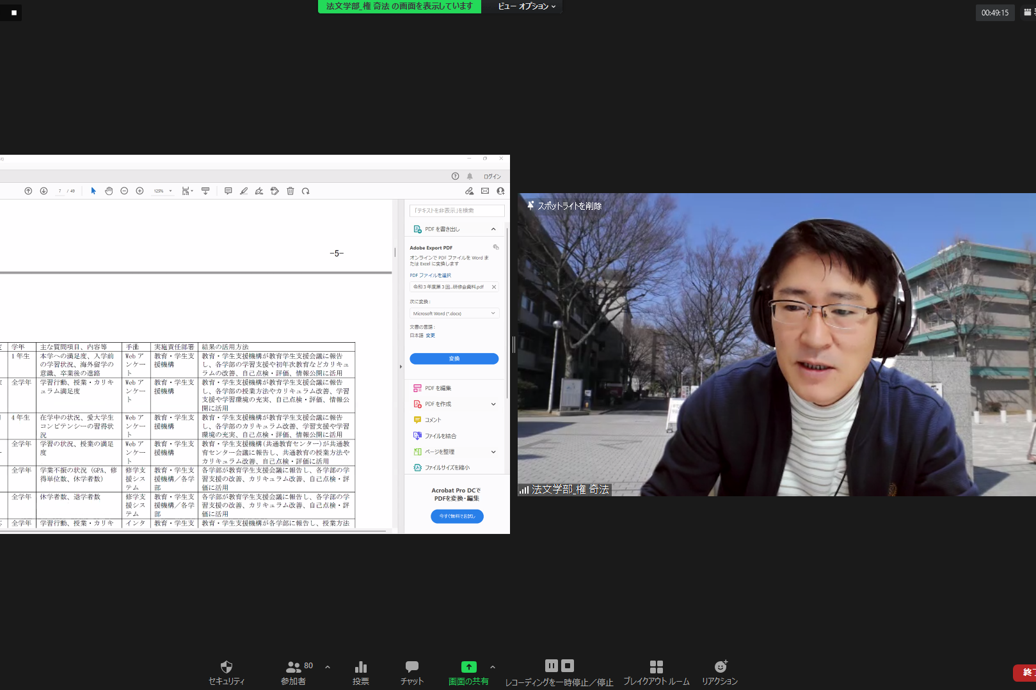Click the blue 変換 button

coord(454,359)
